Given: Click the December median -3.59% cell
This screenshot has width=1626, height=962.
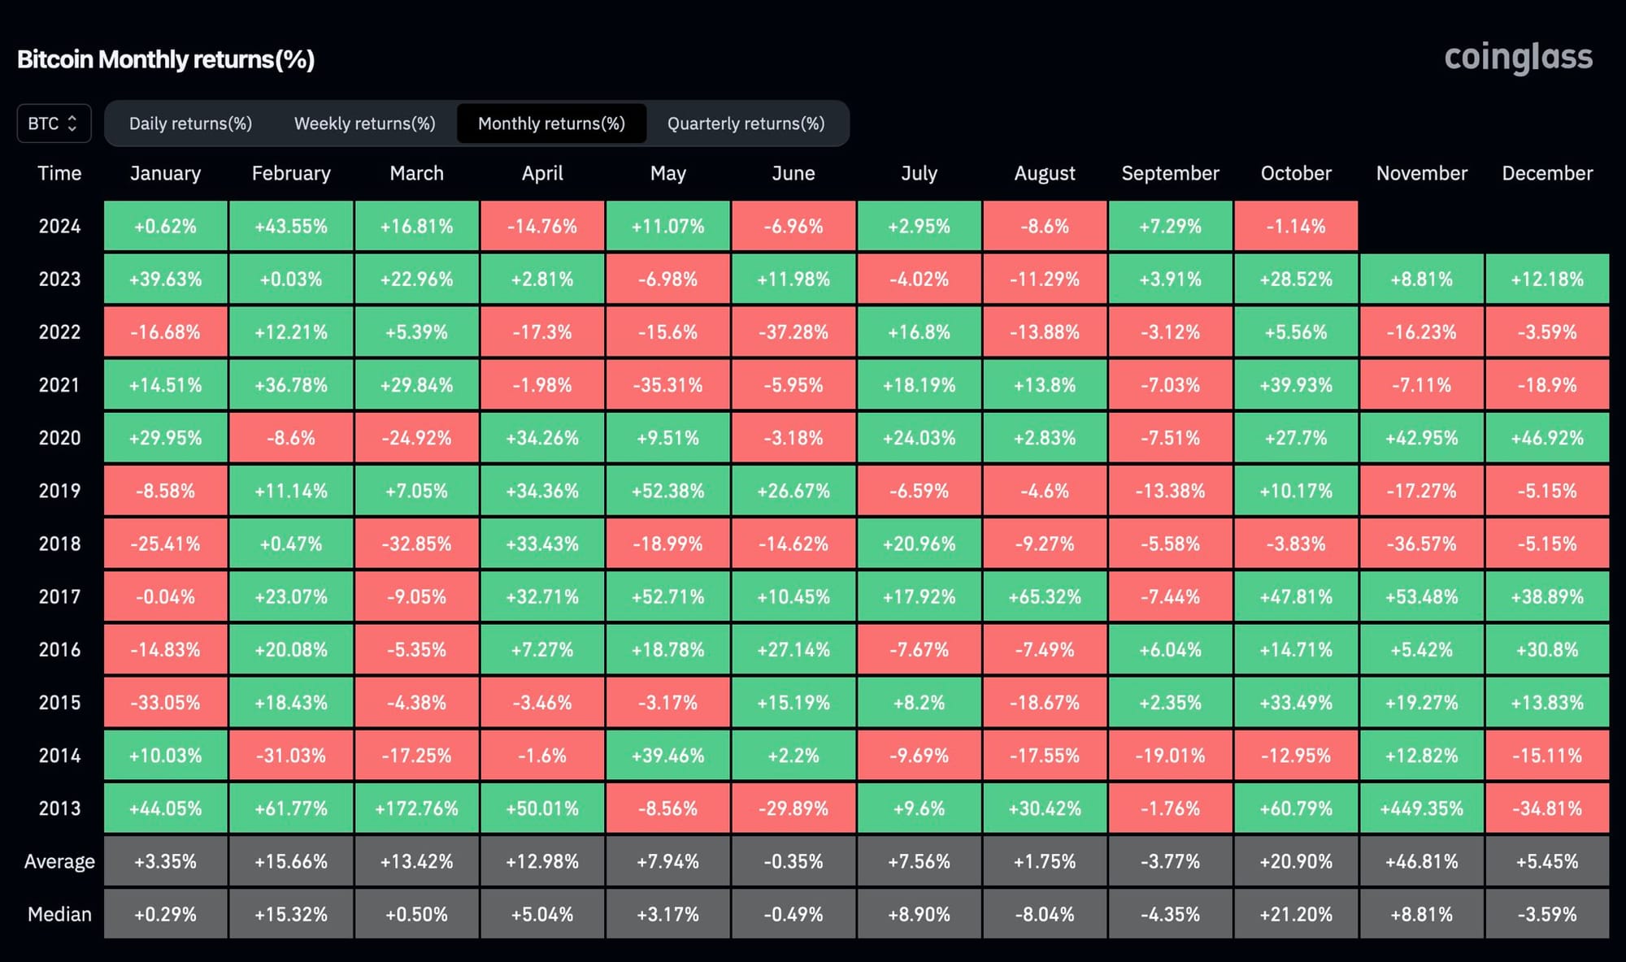Looking at the screenshot, I should [1546, 914].
